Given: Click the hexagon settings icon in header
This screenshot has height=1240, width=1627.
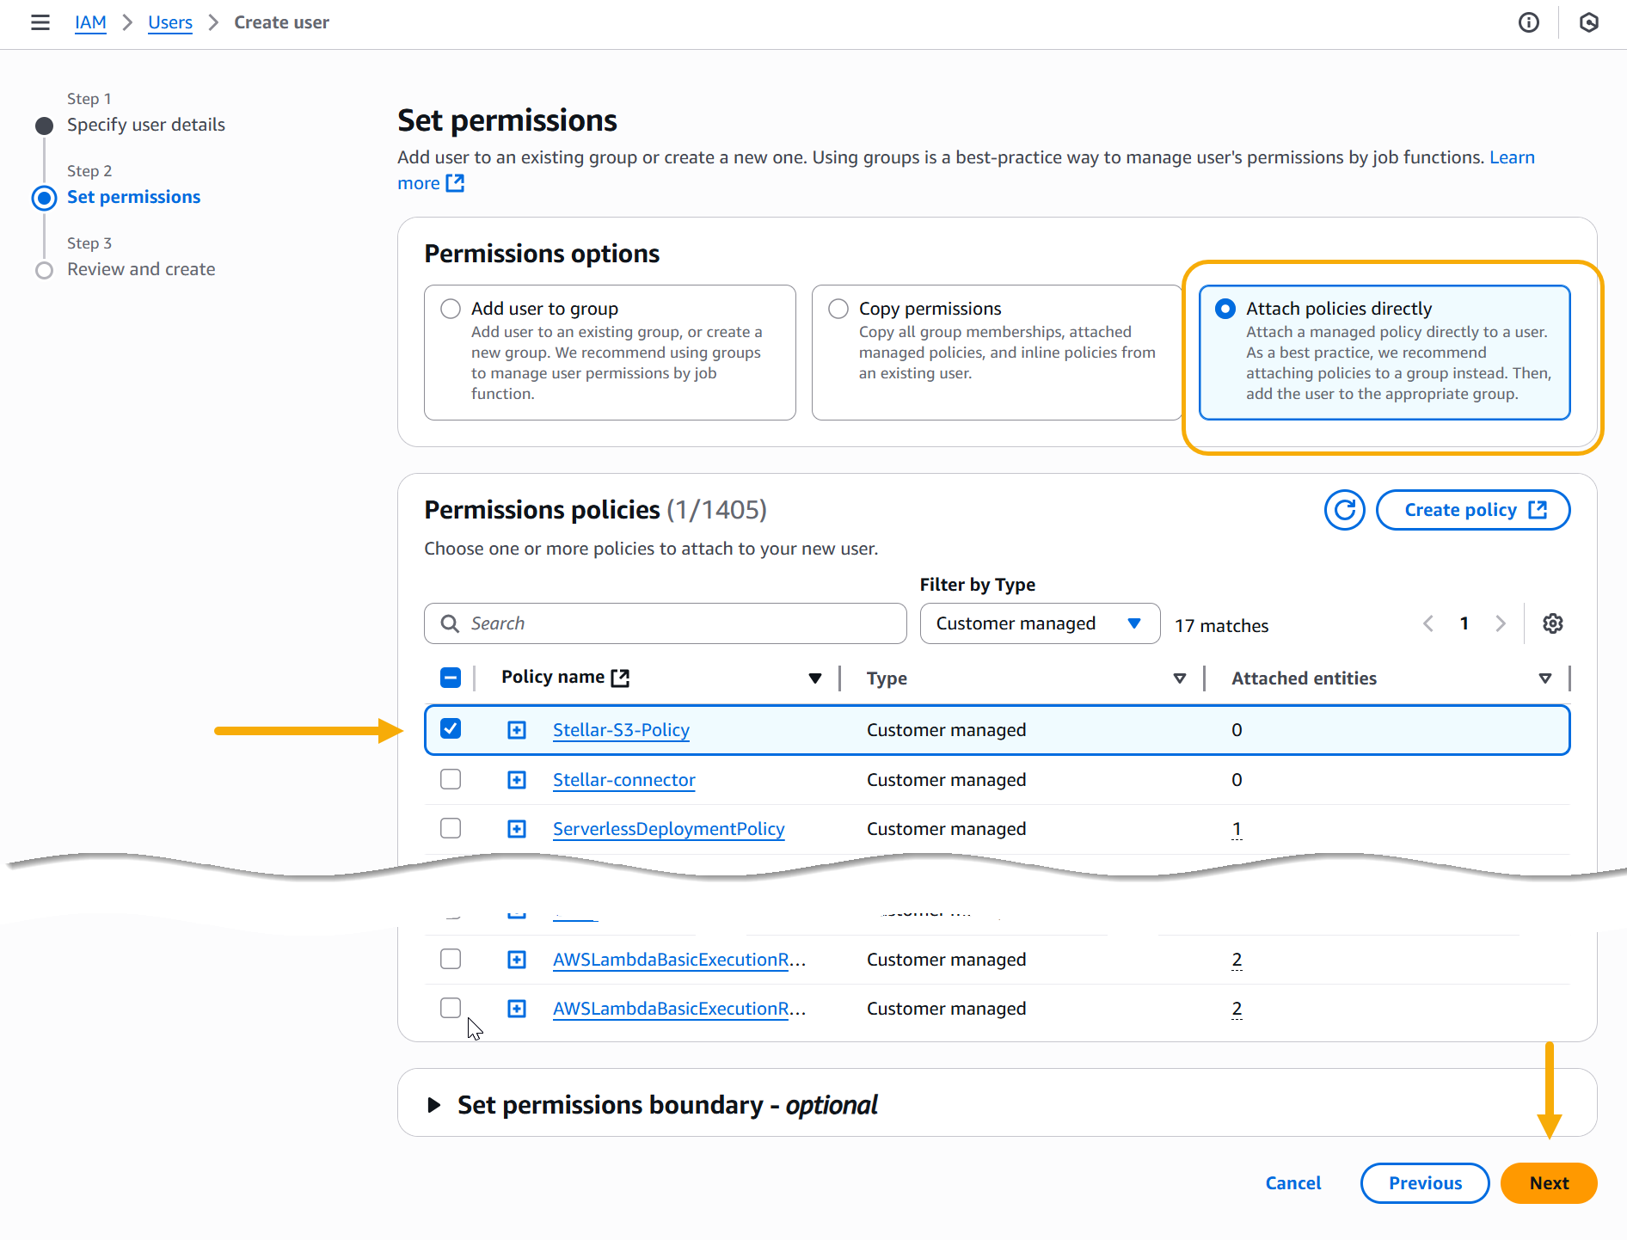Looking at the screenshot, I should pos(1588,22).
